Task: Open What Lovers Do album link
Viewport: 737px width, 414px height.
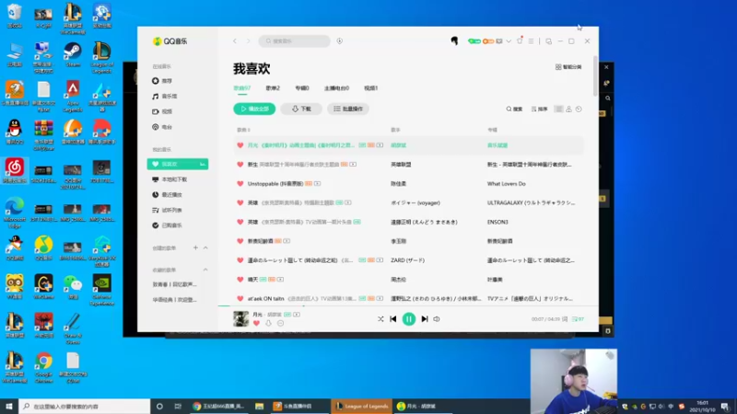Action: tap(506, 183)
